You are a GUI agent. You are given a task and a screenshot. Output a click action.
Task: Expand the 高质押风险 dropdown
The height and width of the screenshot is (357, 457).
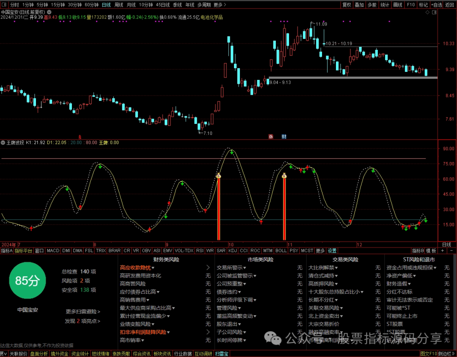tap(336, 284)
